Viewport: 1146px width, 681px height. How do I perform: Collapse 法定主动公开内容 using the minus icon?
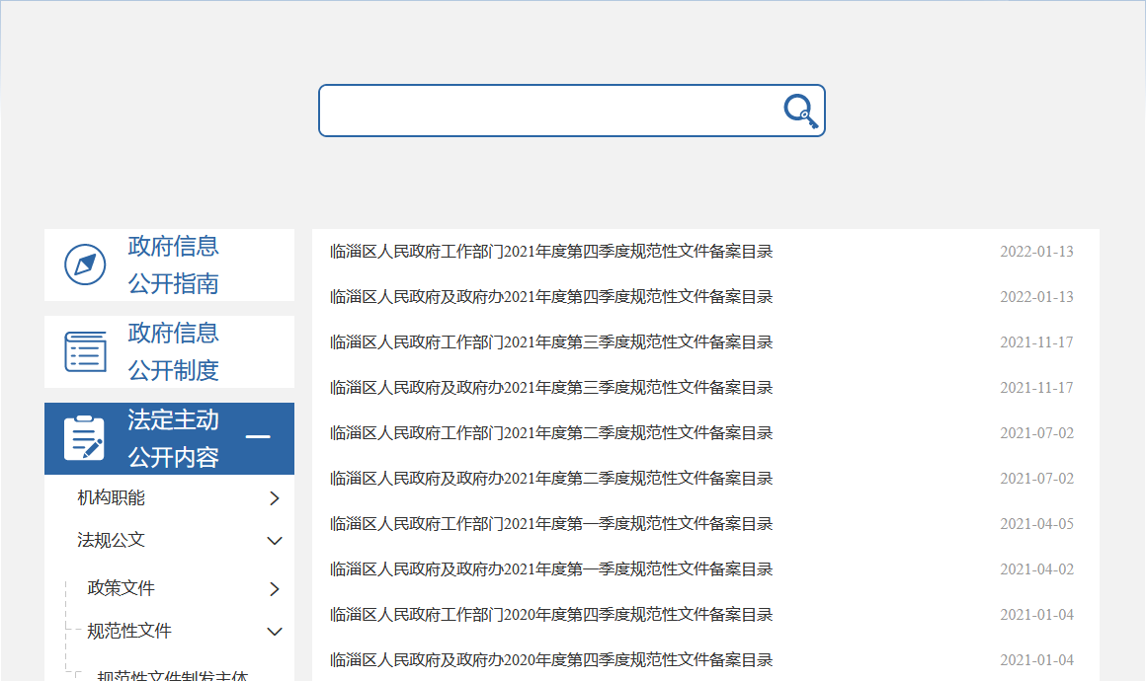[x=257, y=437]
